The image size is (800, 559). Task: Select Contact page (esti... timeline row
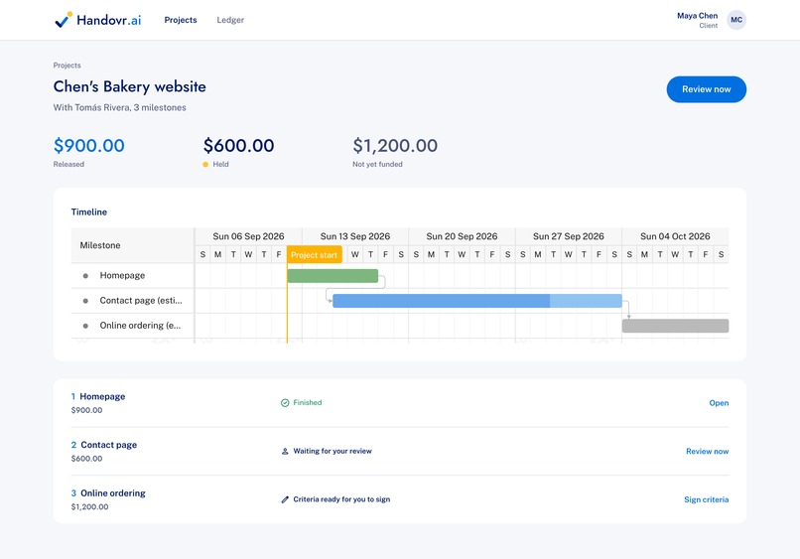click(133, 301)
